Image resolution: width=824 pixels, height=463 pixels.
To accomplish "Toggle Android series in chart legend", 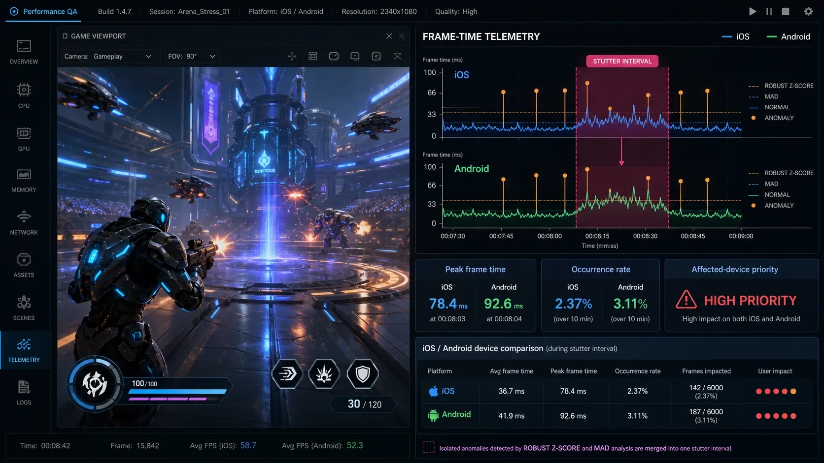I will [789, 36].
